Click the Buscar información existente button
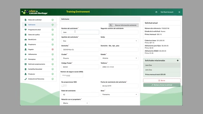203x114 pixels. pos(124,25)
